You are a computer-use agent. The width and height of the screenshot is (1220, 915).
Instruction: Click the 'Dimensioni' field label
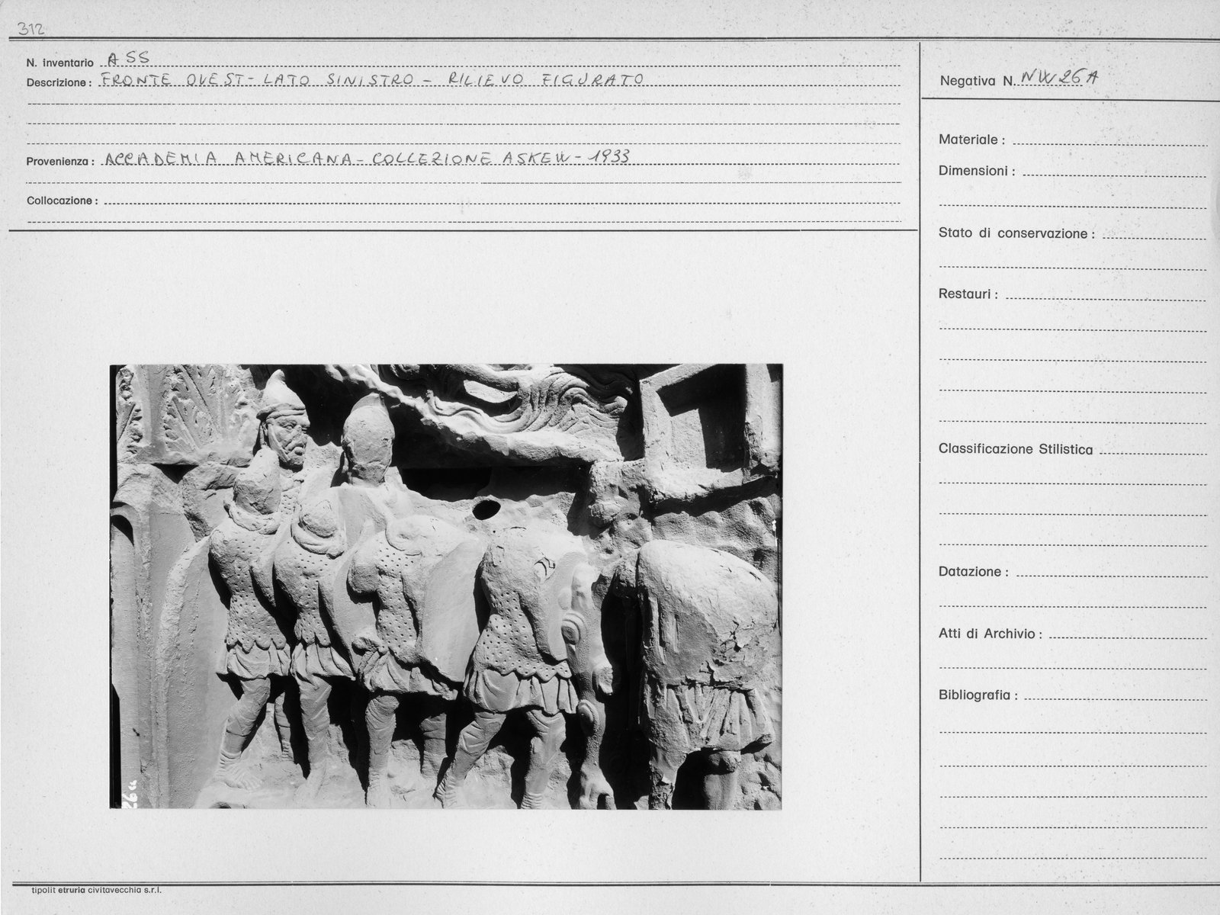pyautogui.click(x=977, y=171)
